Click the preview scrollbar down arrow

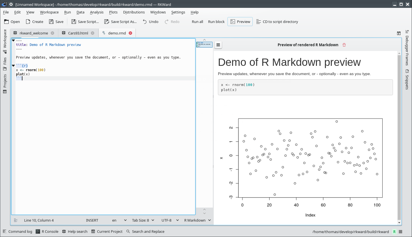point(399,223)
